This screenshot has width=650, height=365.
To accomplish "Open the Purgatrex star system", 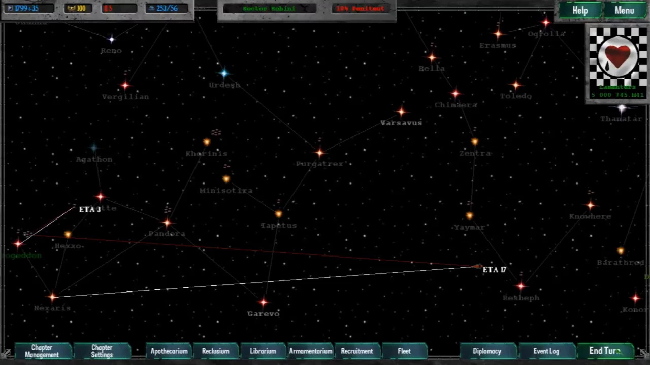I will [319, 152].
